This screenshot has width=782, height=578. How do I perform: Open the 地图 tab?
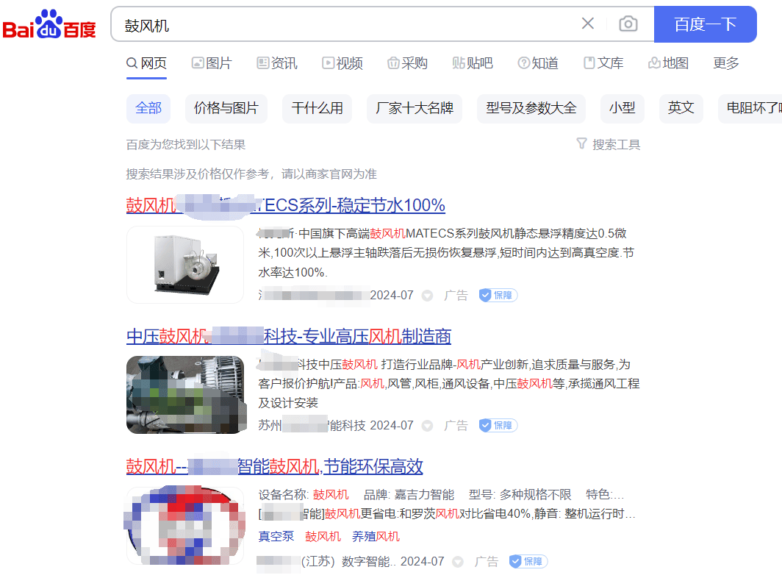(668, 63)
